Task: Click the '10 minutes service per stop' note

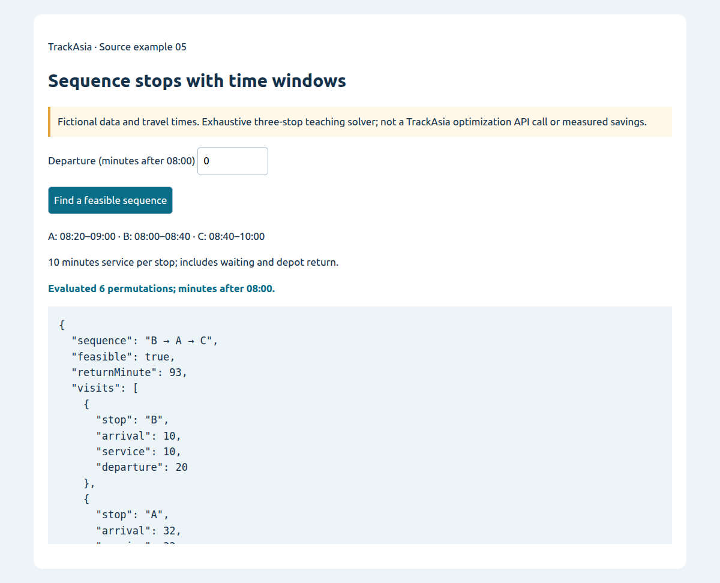Action: [193, 263]
